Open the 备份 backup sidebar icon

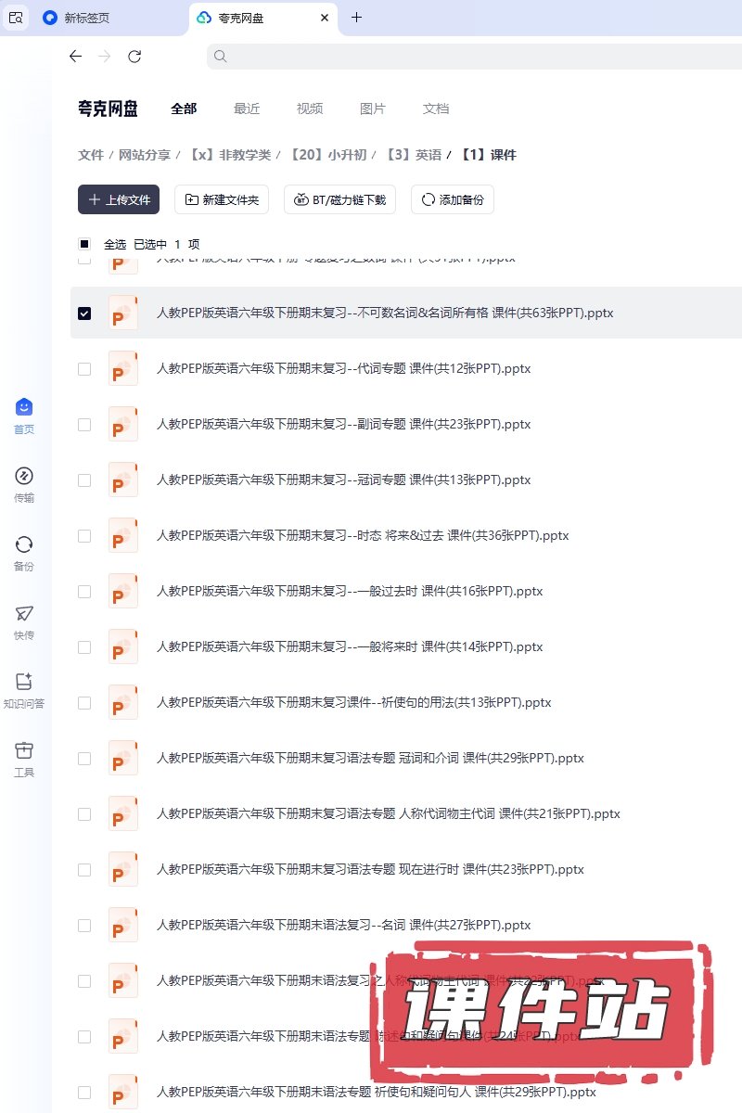coord(24,545)
